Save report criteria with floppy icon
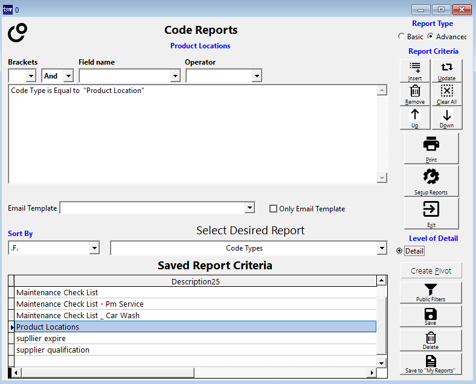 click(431, 316)
